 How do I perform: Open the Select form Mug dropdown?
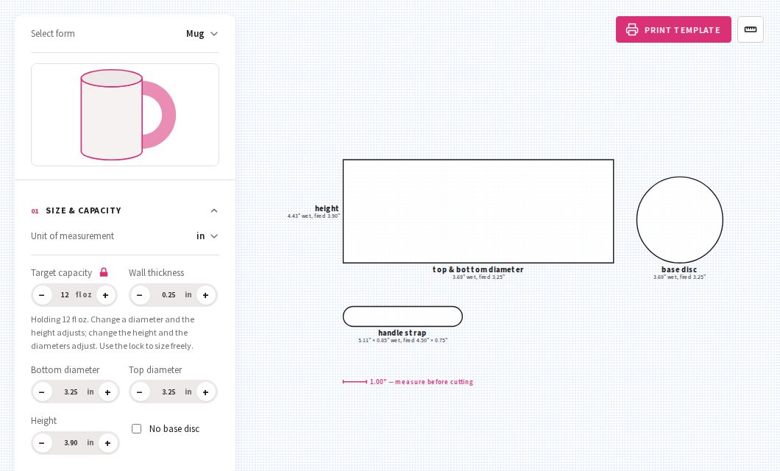click(x=202, y=34)
